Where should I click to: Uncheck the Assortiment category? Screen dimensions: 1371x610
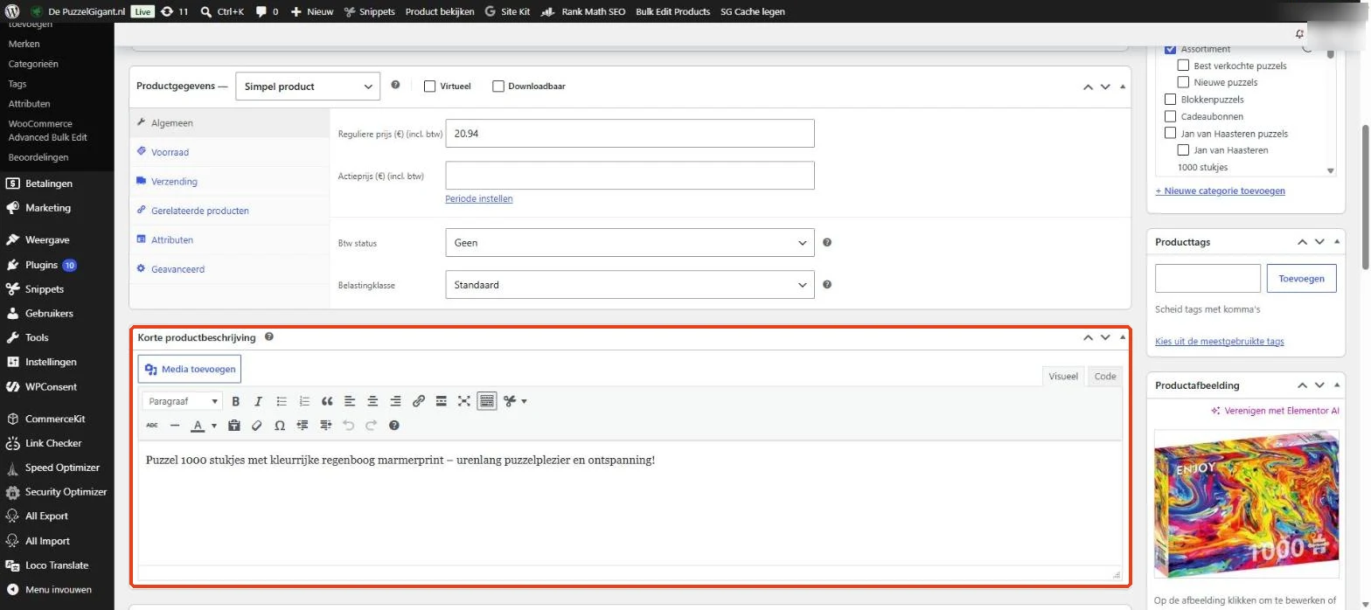click(1171, 49)
